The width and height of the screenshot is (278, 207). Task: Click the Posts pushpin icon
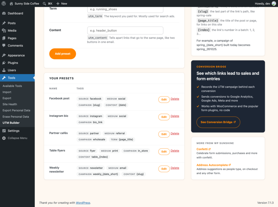coord(4,23)
